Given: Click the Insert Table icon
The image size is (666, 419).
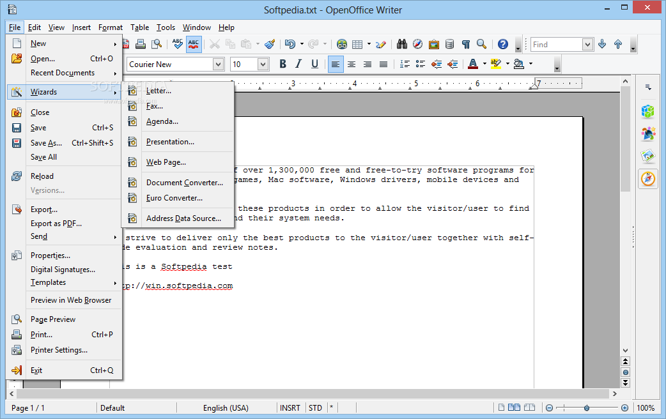Looking at the screenshot, I should tap(358, 43).
